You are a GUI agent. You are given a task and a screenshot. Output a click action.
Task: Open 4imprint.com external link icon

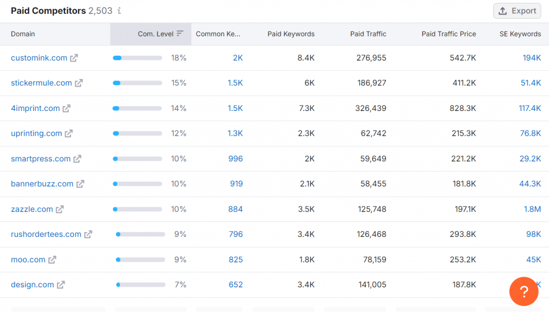point(66,108)
